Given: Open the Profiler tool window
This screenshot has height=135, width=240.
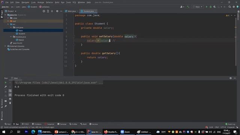Looking at the screenshot, I should point(73,124).
